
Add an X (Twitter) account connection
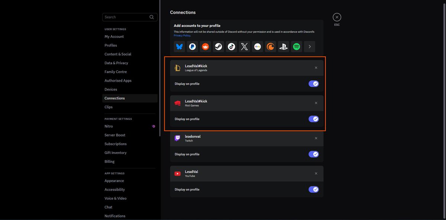pos(245,47)
